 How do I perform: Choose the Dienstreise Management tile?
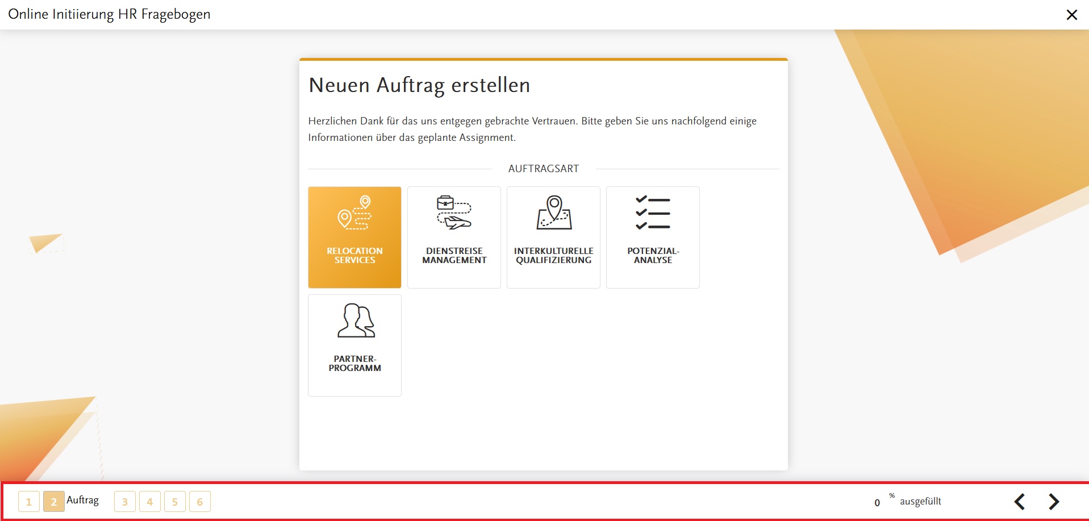pyautogui.click(x=454, y=237)
